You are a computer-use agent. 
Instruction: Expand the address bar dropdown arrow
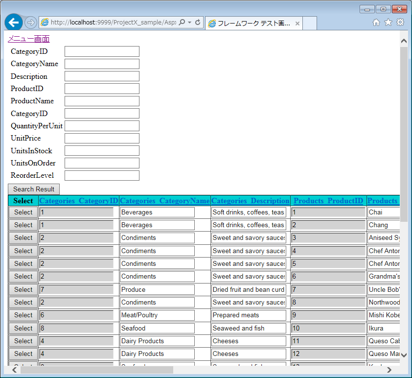click(189, 23)
